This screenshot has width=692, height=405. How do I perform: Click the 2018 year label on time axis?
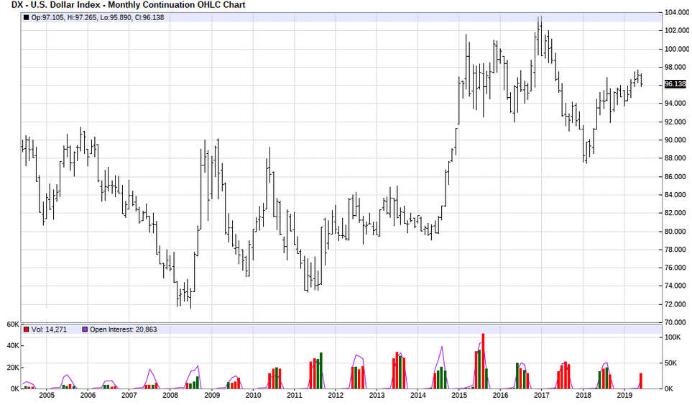[583, 395]
